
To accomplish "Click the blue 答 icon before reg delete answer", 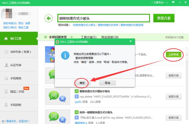I will point(77,96).
